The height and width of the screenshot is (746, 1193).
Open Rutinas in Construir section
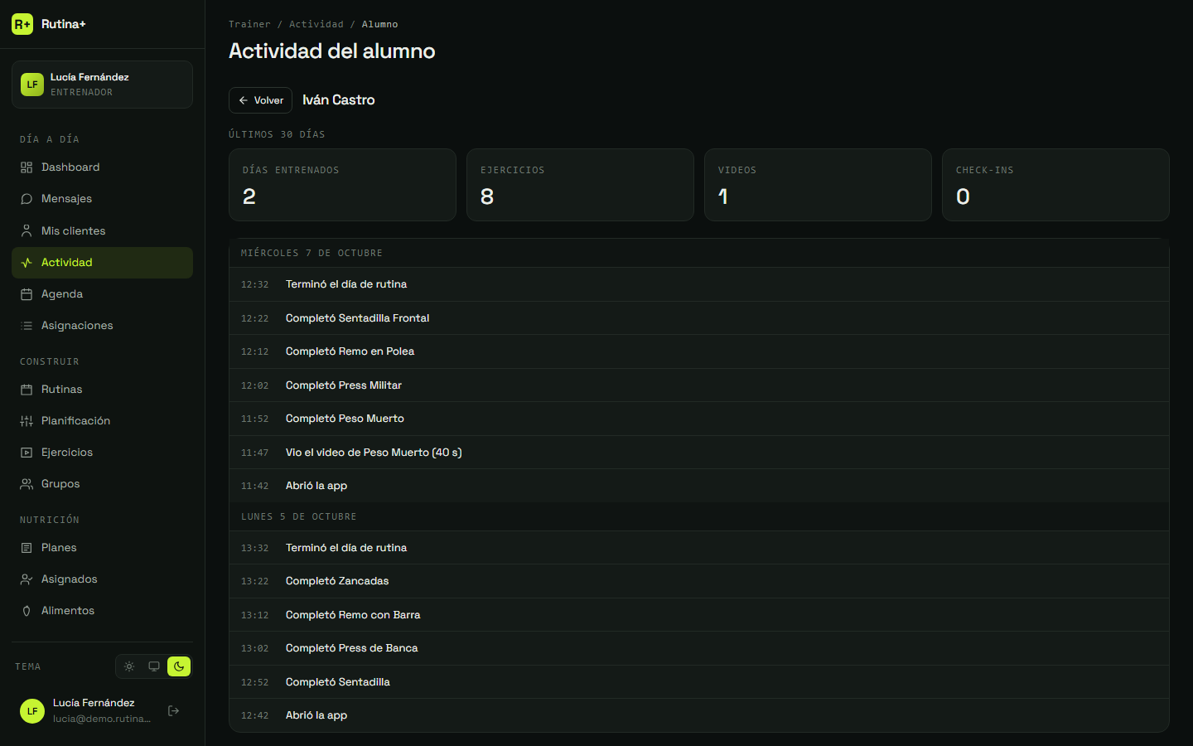(x=102, y=390)
